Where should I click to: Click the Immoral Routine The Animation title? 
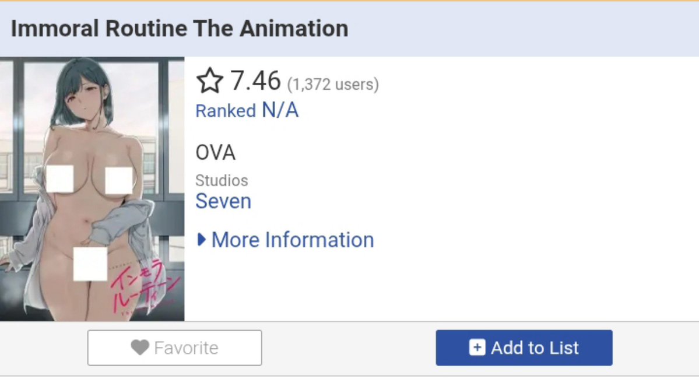click(179, 29)
